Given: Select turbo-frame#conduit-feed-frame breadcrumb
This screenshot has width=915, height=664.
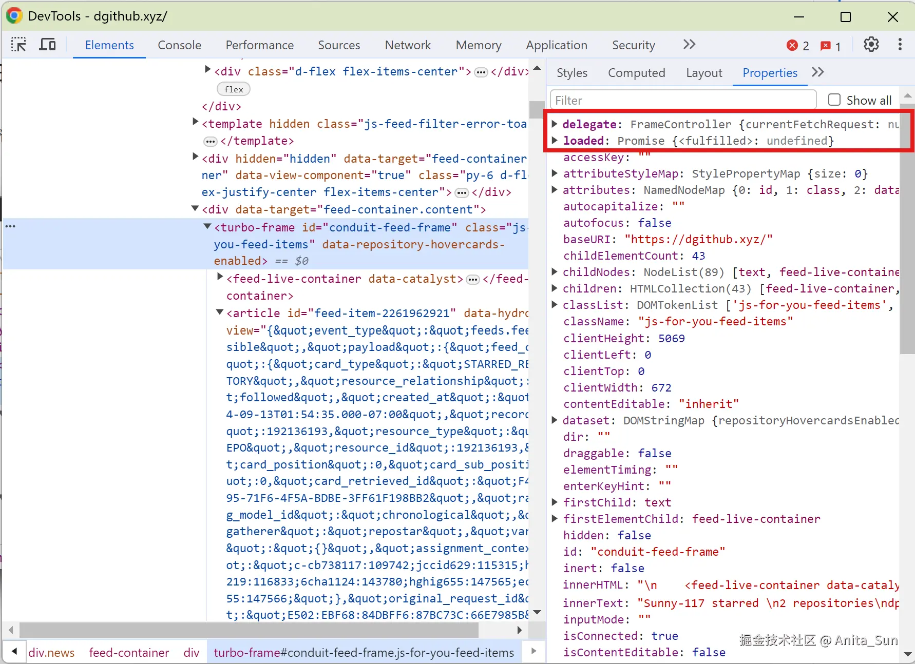Looking at the screenshot, I should point(364,652).
